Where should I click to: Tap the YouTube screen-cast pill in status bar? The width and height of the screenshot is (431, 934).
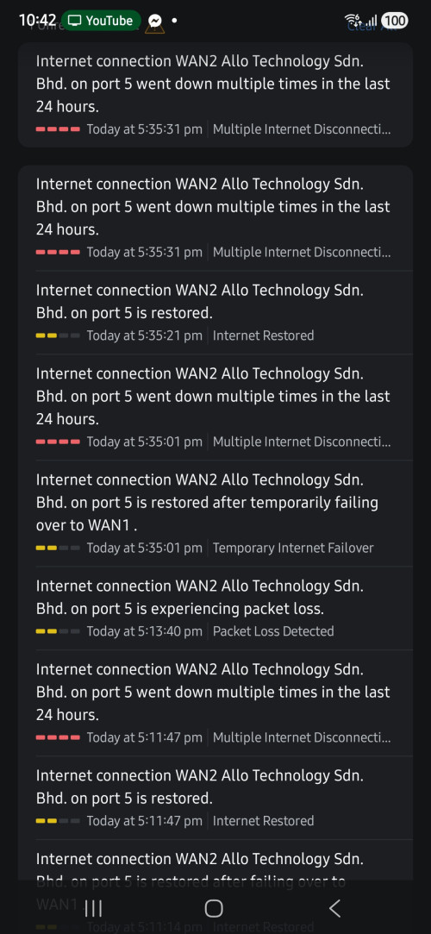click(x=101, y=21)
